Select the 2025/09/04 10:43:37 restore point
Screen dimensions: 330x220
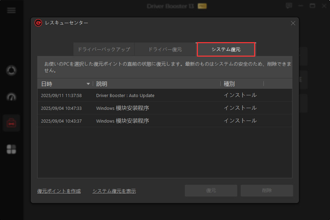point(165,121)
